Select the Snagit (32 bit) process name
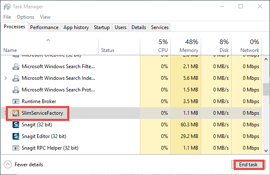The height and width of the screenshot is (175, 270). [37, 125]
